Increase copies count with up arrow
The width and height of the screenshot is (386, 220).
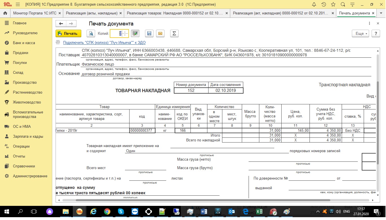click(125, 32)
